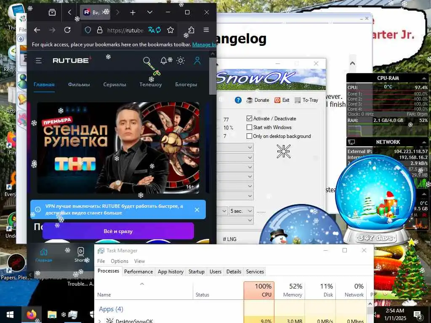Open the Windows Start menu
Image resolution: width=431 pixels, height=323 pixels.
10,315
